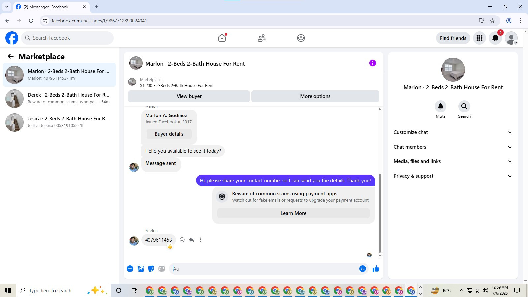Screen dimensions: 528x297
Task: React to the 4079611453 message with emoji icon
Action: [x=182, y=240]
